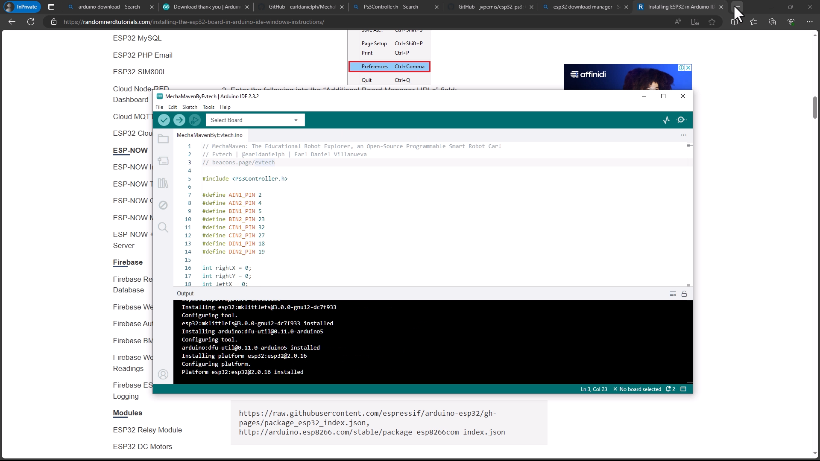The width and height of the screenshot is (820, 461).
Task: Refresh the browser page
Action: (31, 22)
